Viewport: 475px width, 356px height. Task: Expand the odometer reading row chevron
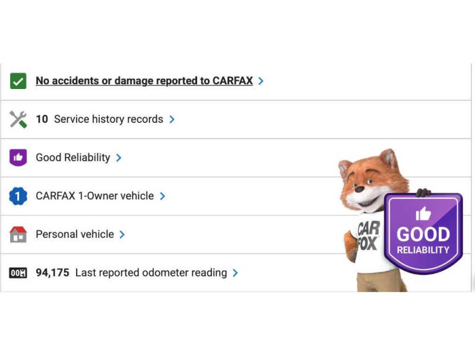(235, 273)
